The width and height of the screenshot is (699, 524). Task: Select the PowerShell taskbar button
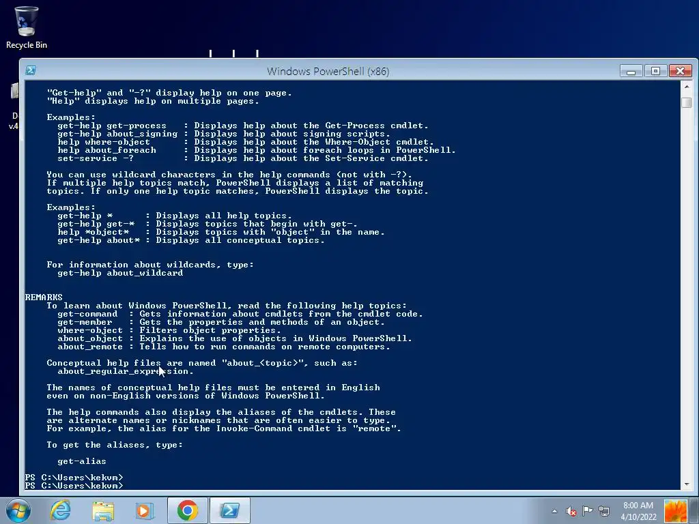[x=229, y=510]
